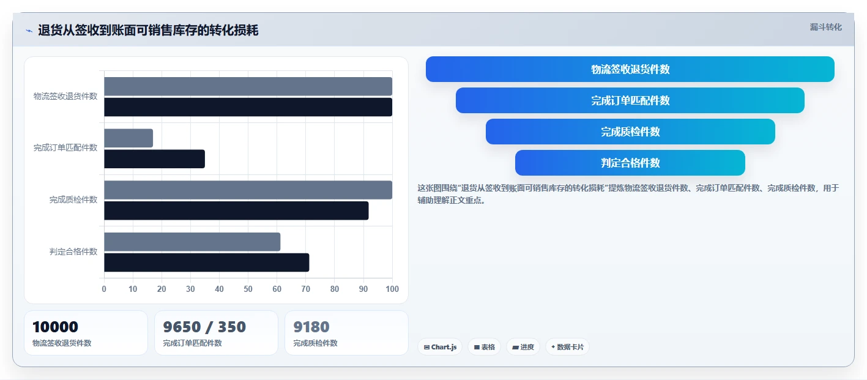The height and width of the screenshot is (380, 867).
Task: Click the title 退货从签收到账面可销售库存的转化损耗
Action: point(148,30)
